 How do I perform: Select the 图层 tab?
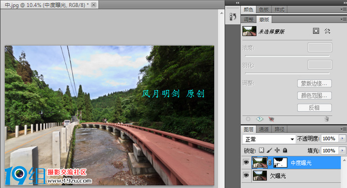248,129
